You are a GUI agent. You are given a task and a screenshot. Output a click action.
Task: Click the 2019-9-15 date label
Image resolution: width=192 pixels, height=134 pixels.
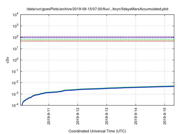pos(165,116)
